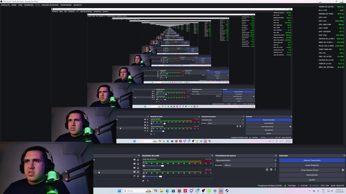Click the Windows Start button
346x194 pixels.
point(119,191)
